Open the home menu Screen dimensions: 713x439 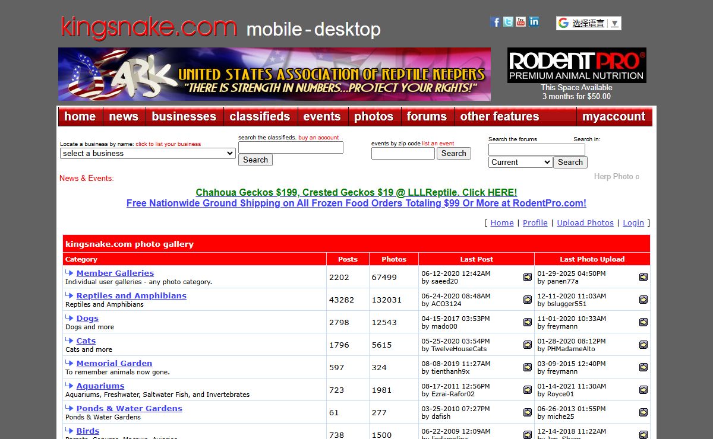[80, 116]
